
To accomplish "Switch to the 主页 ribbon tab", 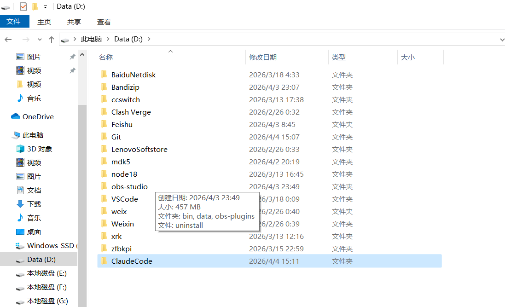I will tap(44, 22).
